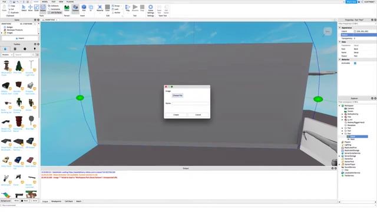Viewport: 377px width, 212px height.
Task: Toggle Join Surfaces option
Action: coord(55,12)
